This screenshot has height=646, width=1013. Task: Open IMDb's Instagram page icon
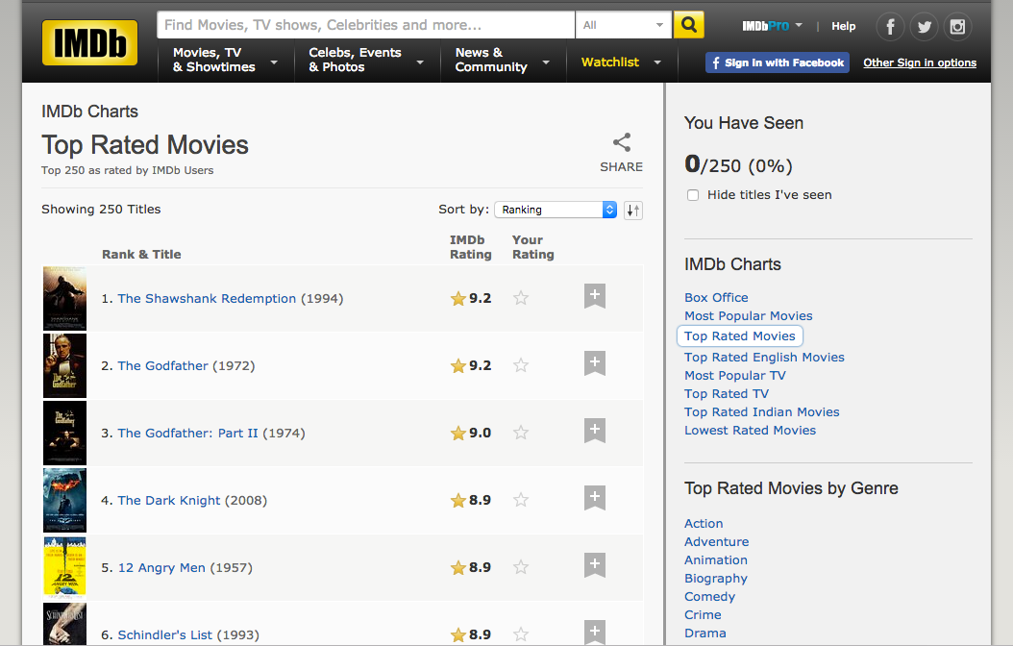point(957,27)
